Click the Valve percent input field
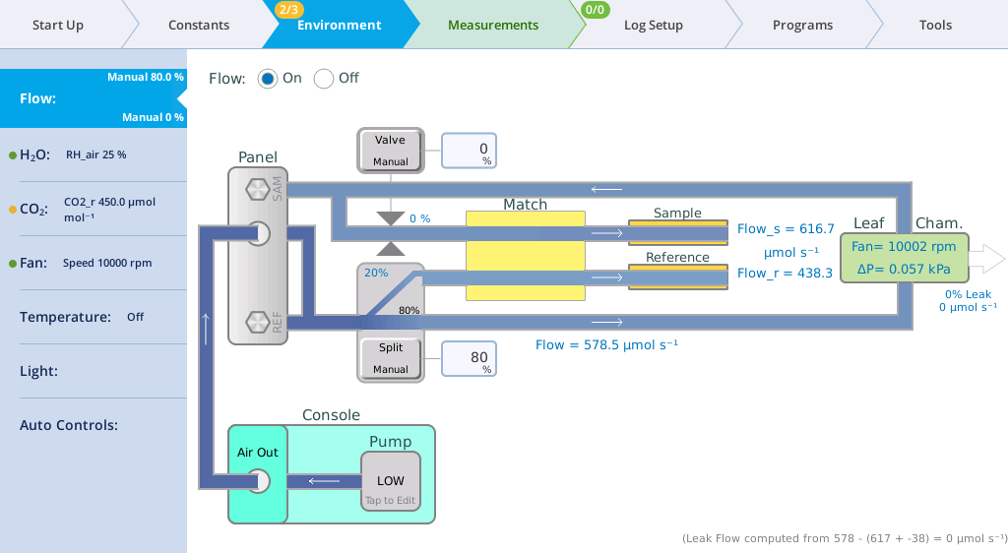 (x=470, y=151)
